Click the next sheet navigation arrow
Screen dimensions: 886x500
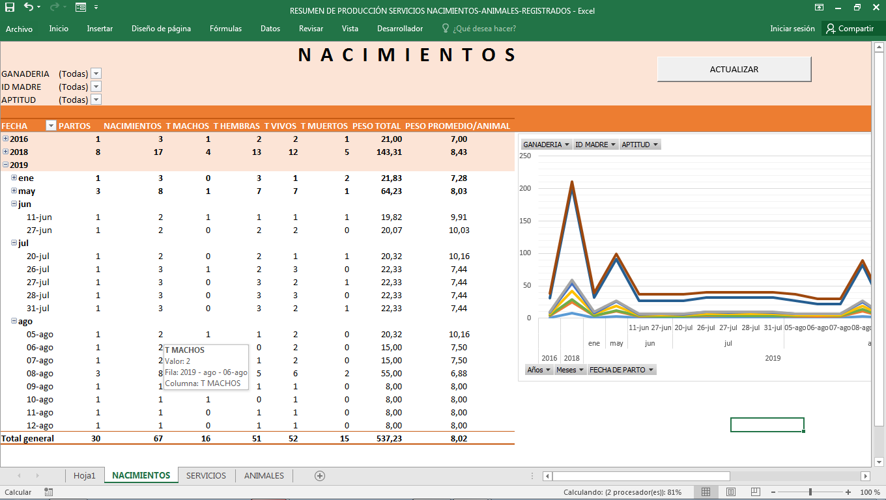(37, 476)
